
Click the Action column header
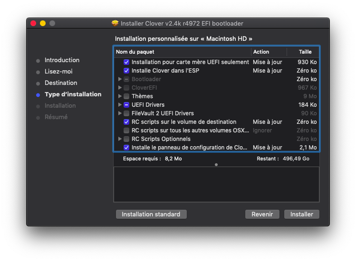(269, 52)
